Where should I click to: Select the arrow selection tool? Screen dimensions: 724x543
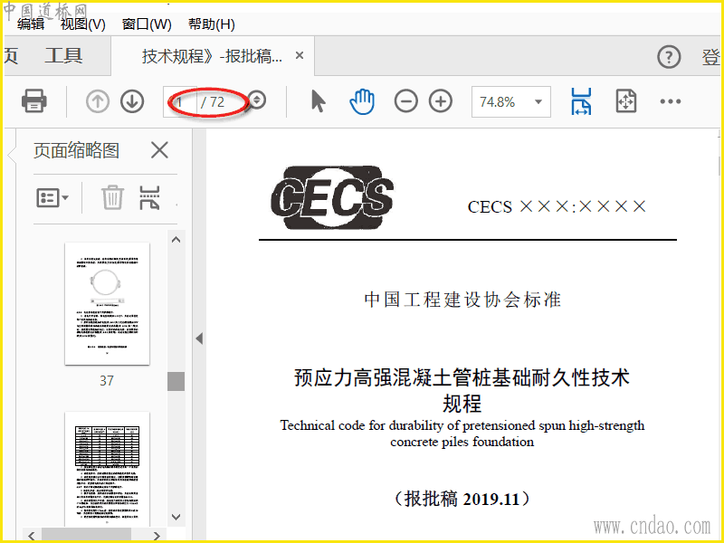point(319,101)
